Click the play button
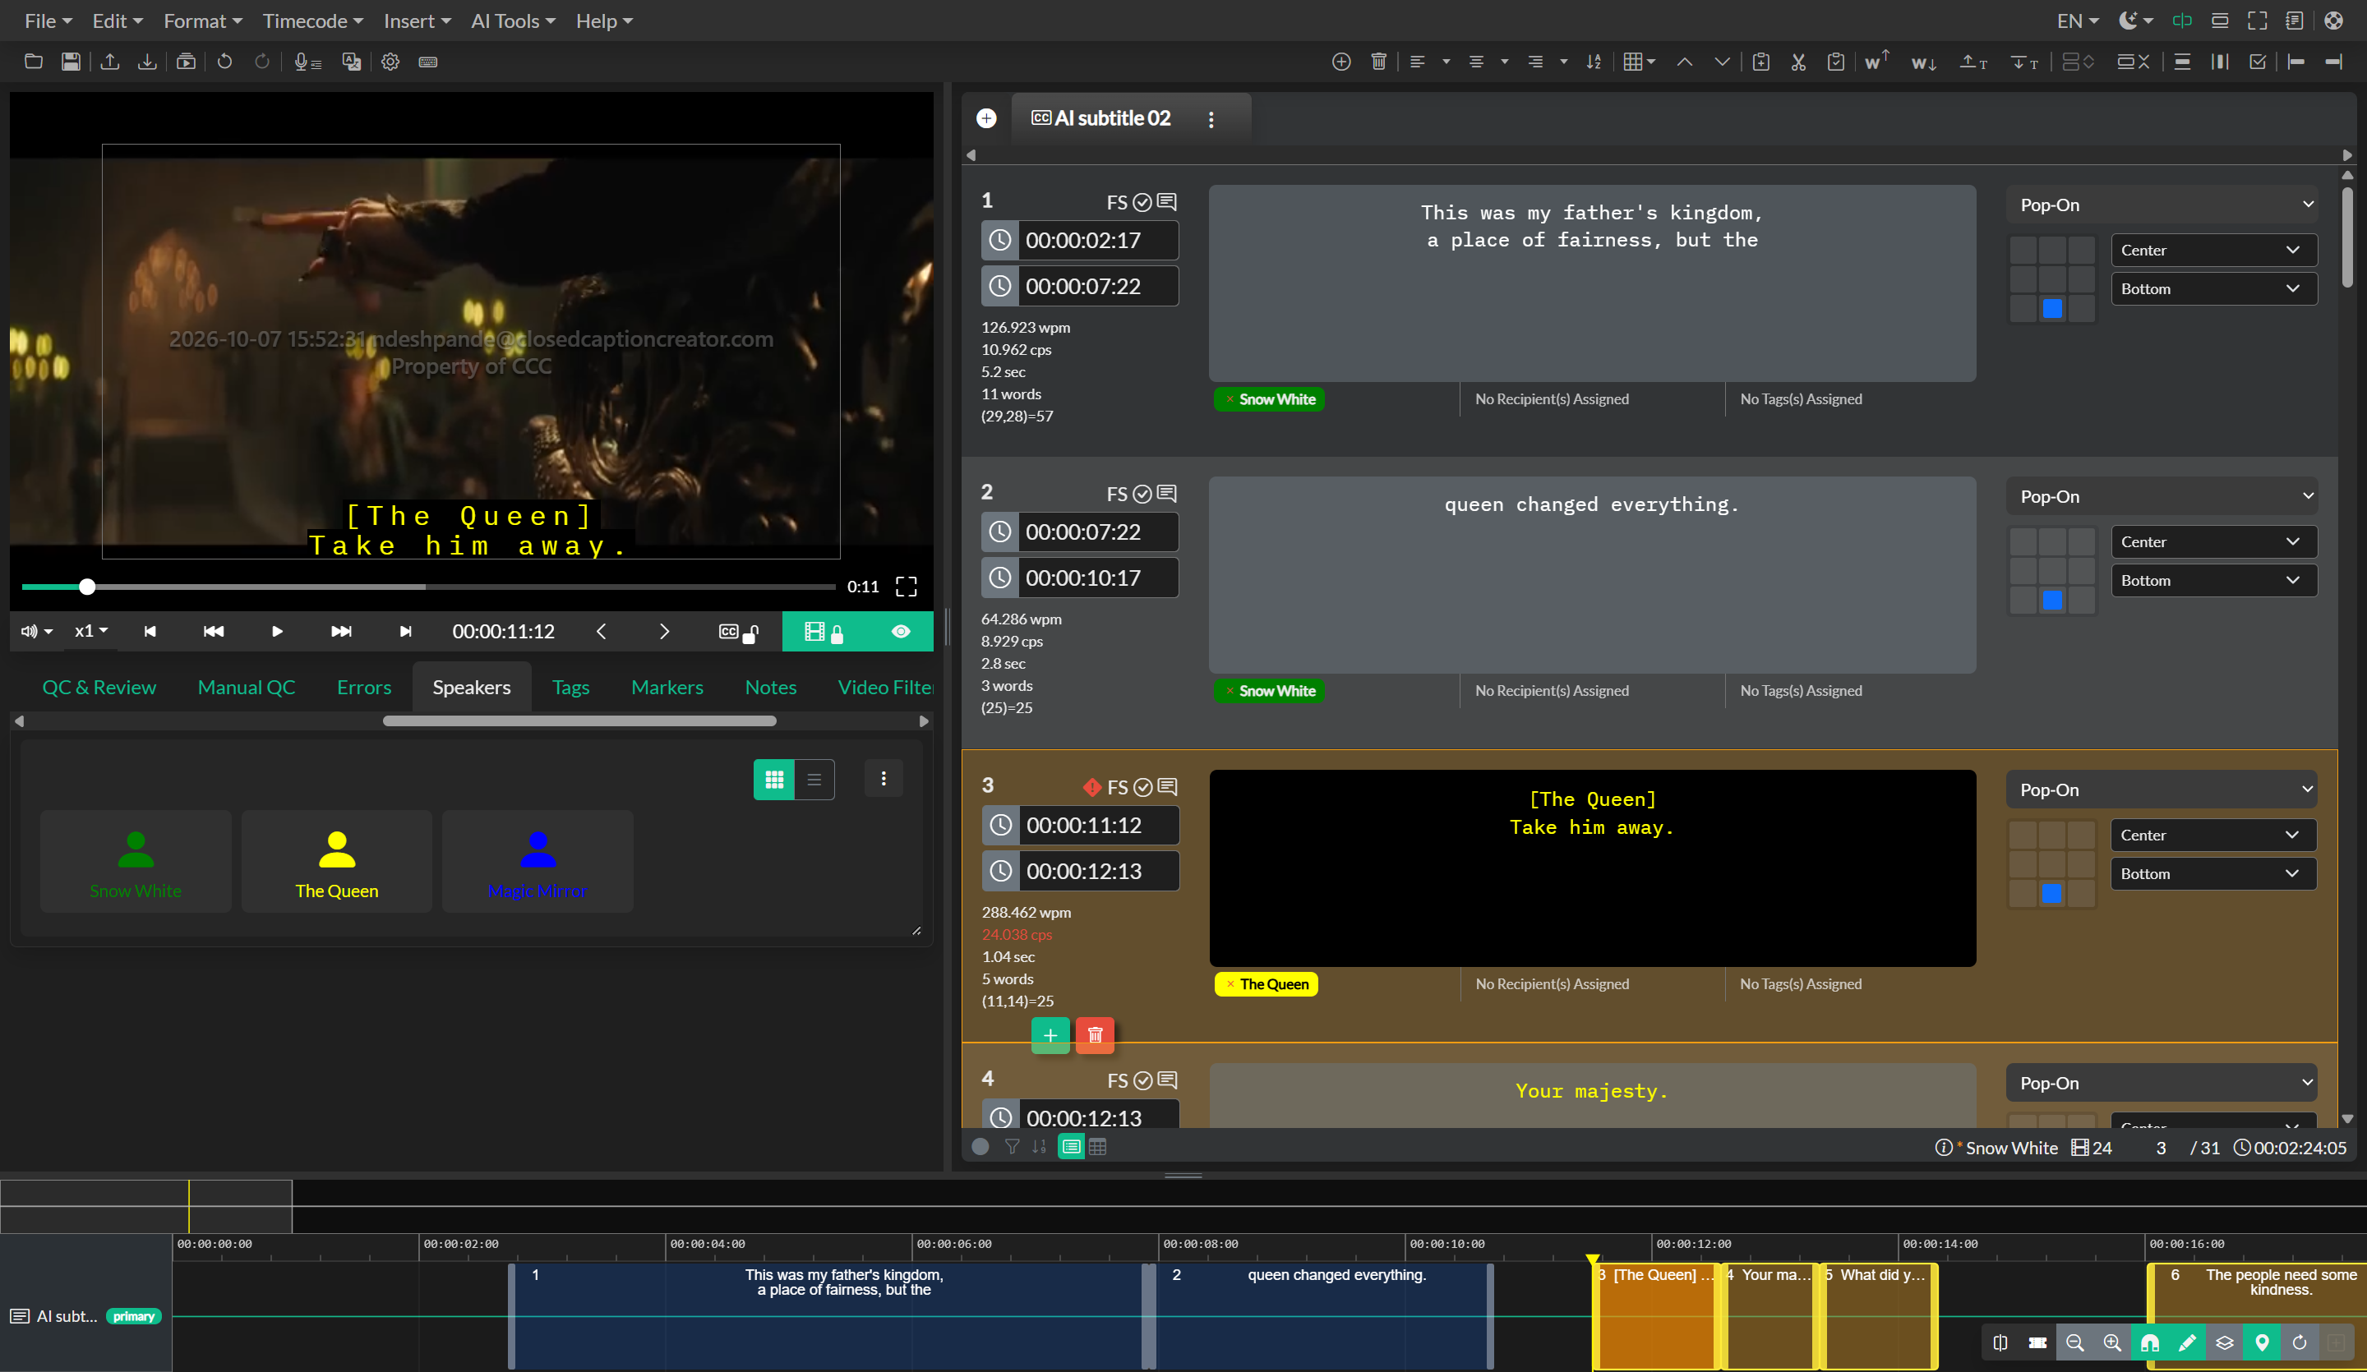Viewport: 2367px width, 1372px height. (x=277, y=632)
